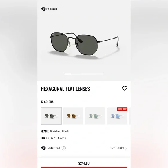This screenshot has height=168, width=168.
Task: Click the $244.00 price
Action: (84, 163)
